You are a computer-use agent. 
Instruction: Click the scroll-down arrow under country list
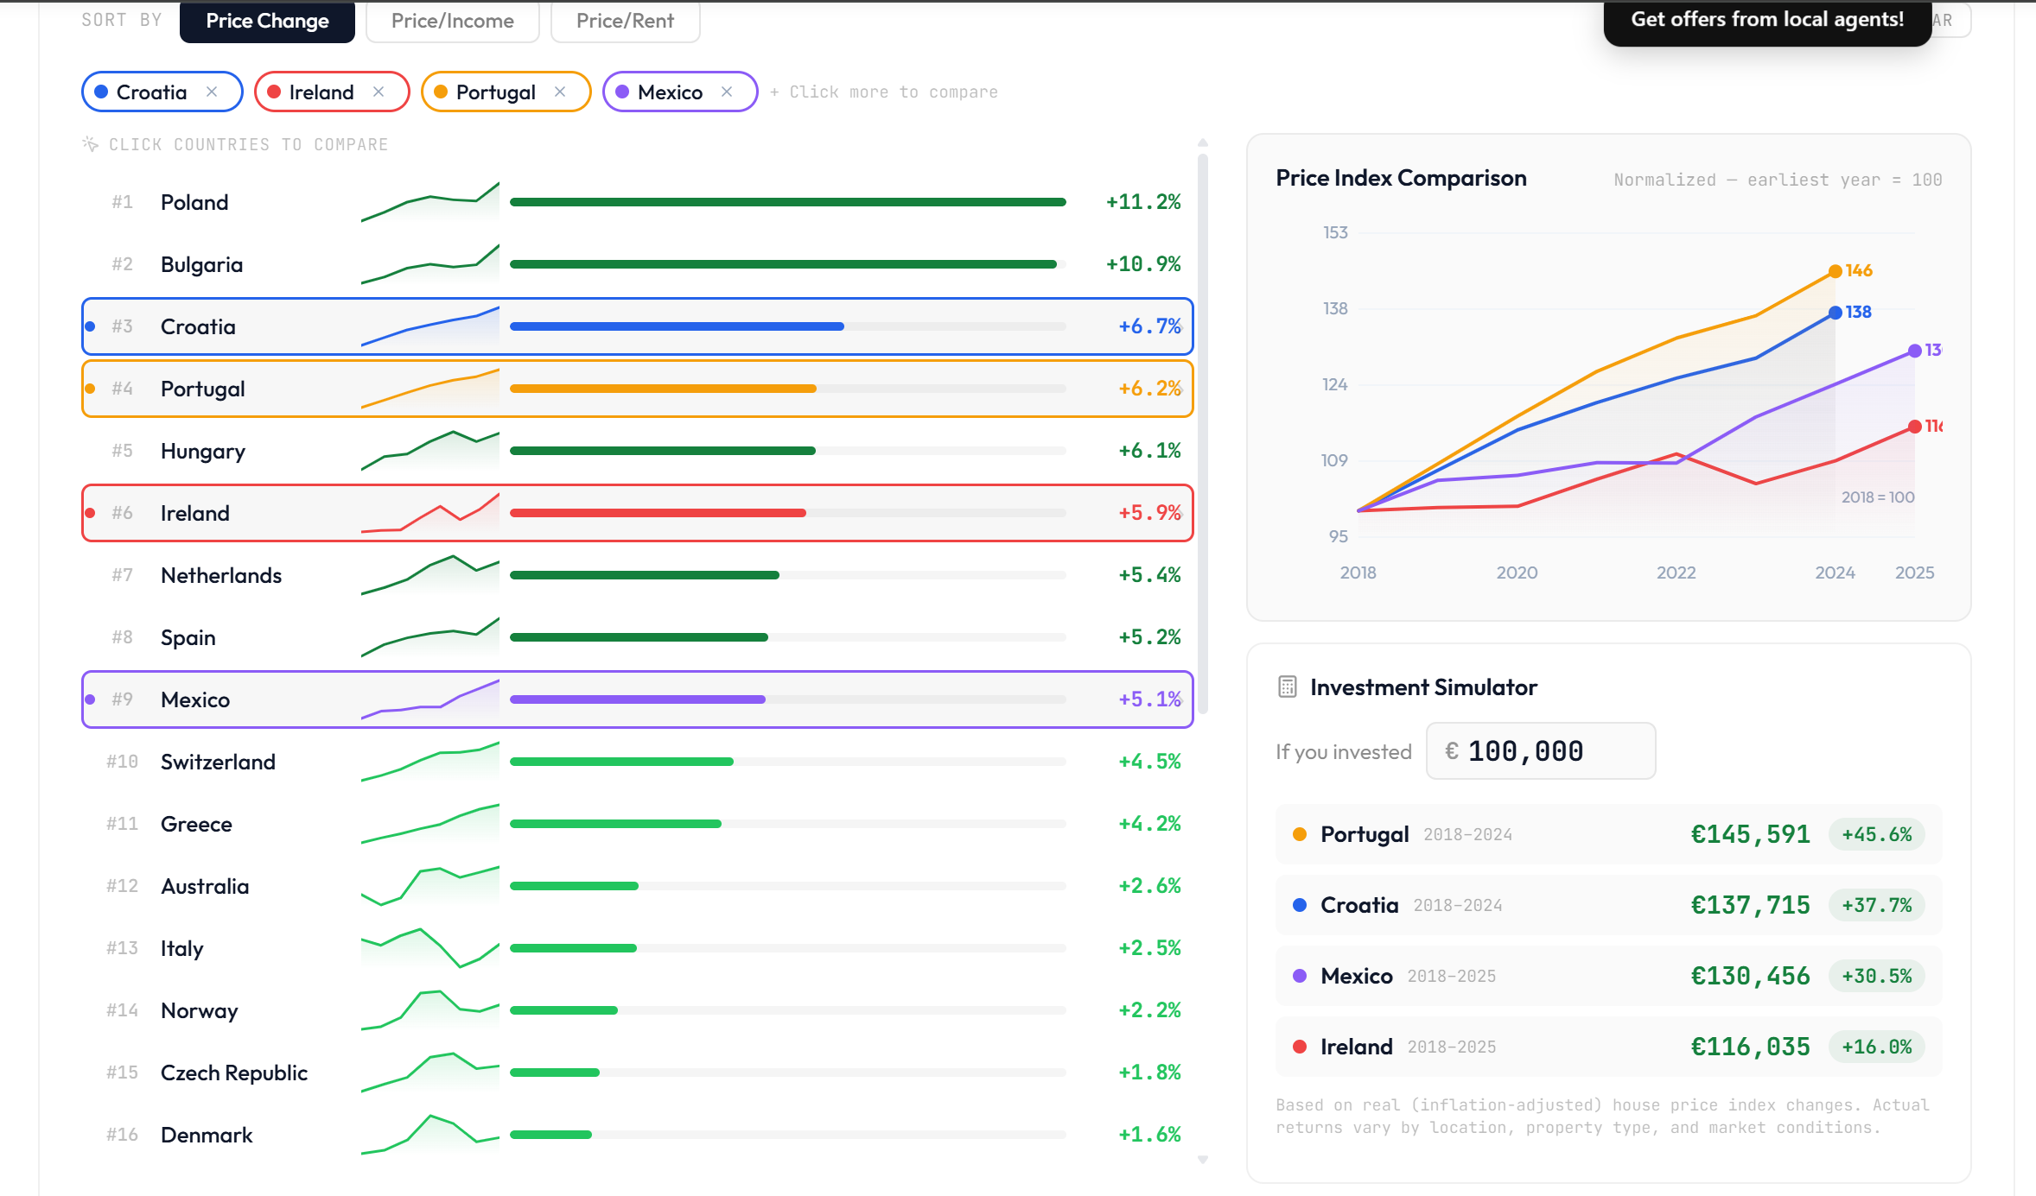[1202, 1160]
